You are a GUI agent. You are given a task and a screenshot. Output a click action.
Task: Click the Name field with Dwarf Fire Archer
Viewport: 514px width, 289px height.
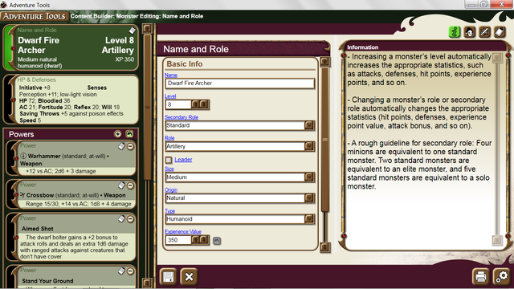(x=240, y=83)
